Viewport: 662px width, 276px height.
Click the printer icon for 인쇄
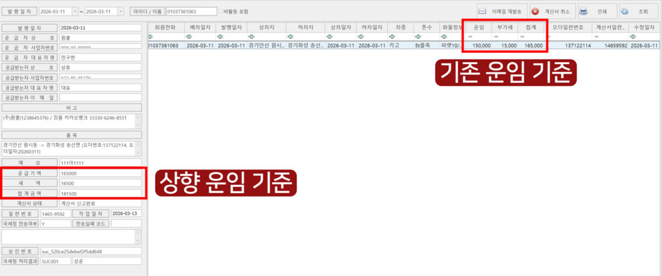click(x=583, y=11)
